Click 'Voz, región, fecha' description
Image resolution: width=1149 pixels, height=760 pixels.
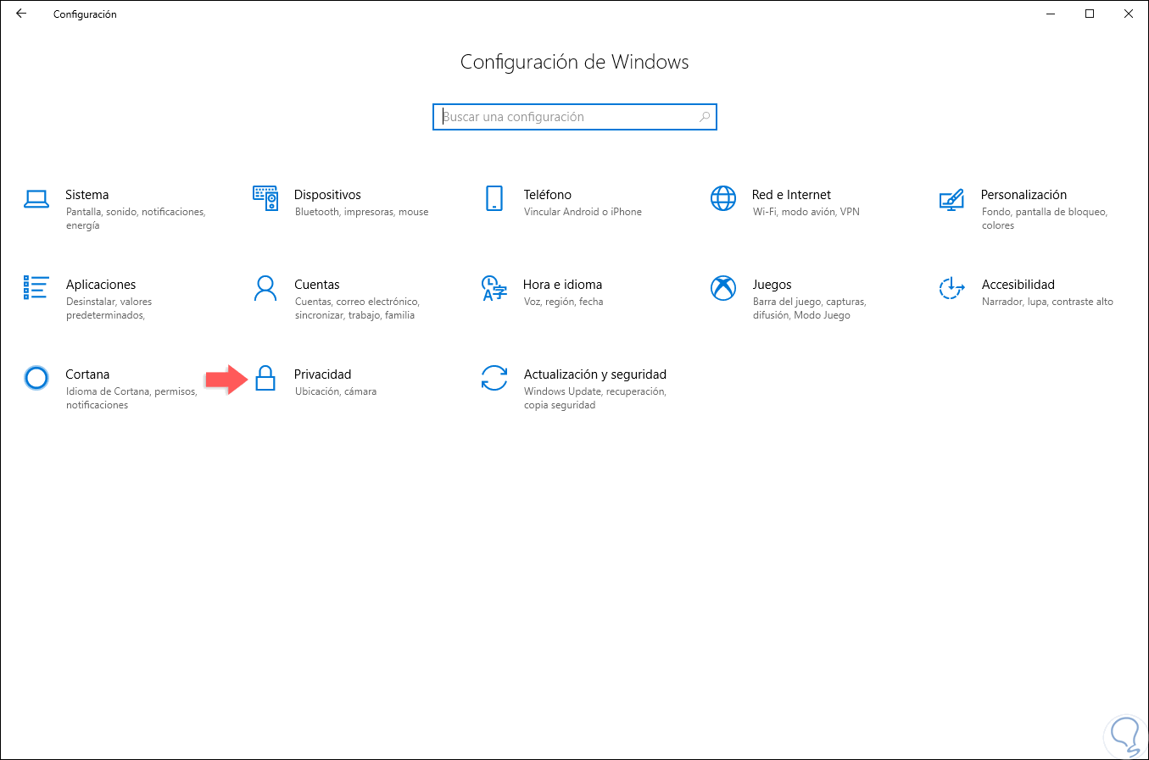pos(564,302)
